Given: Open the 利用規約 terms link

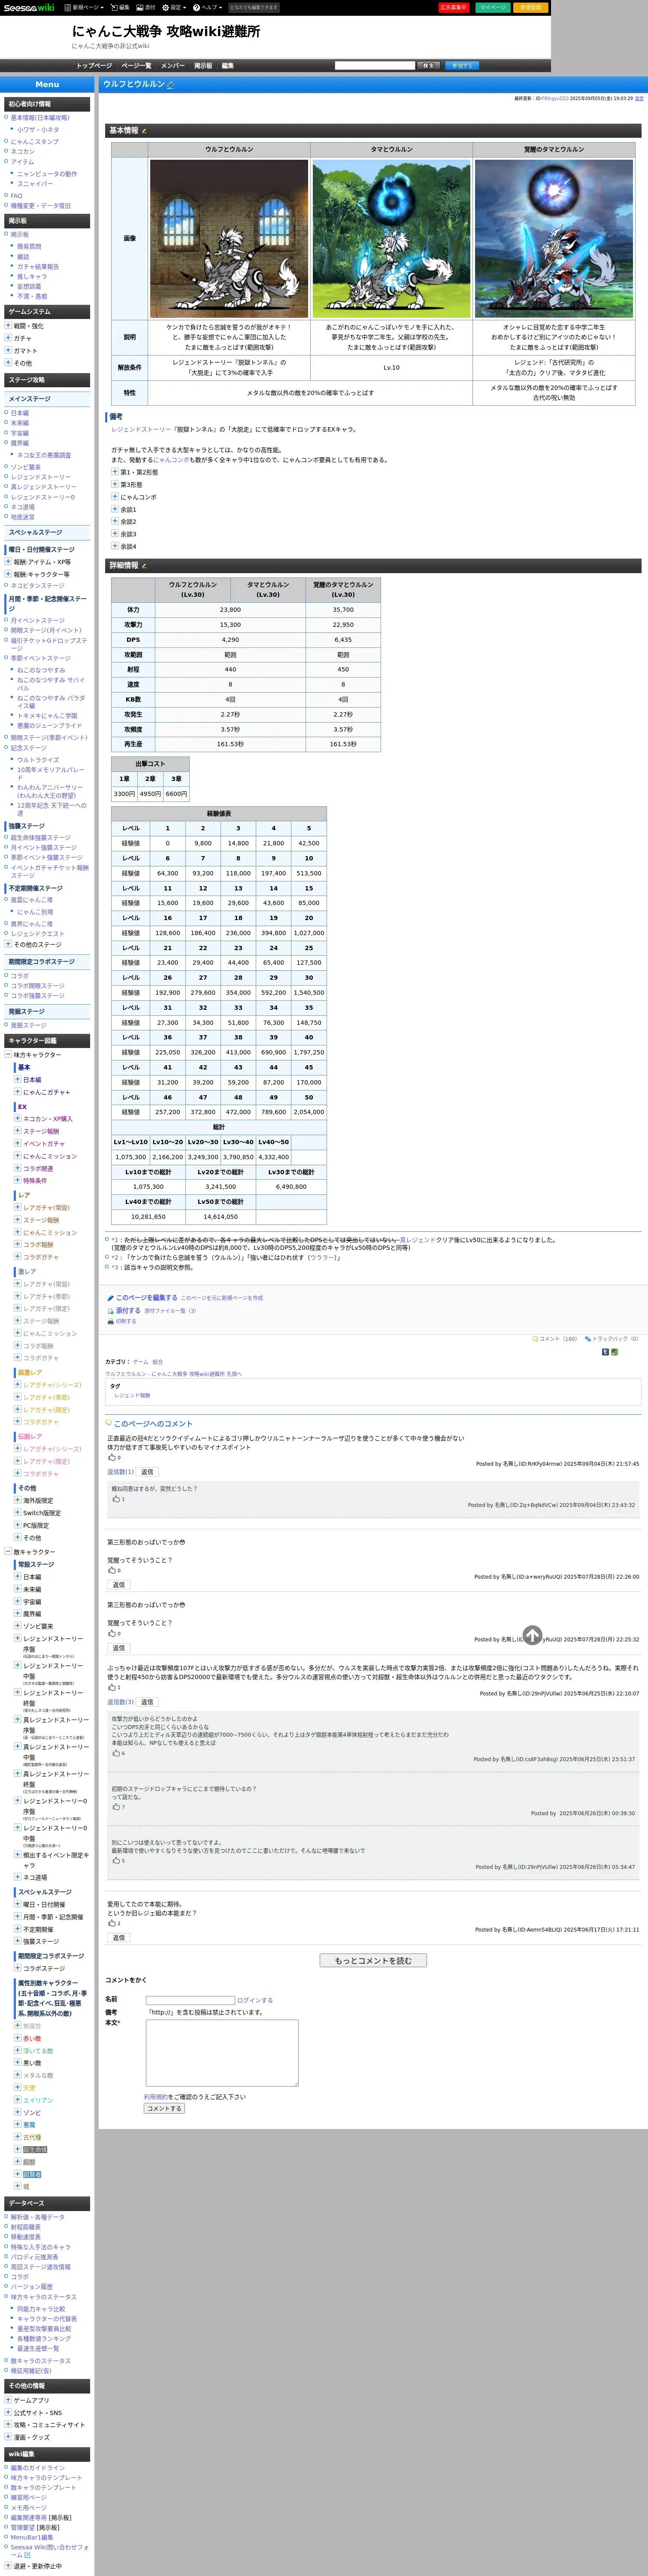Looking at the screenshot, I should click(156, 2097).
